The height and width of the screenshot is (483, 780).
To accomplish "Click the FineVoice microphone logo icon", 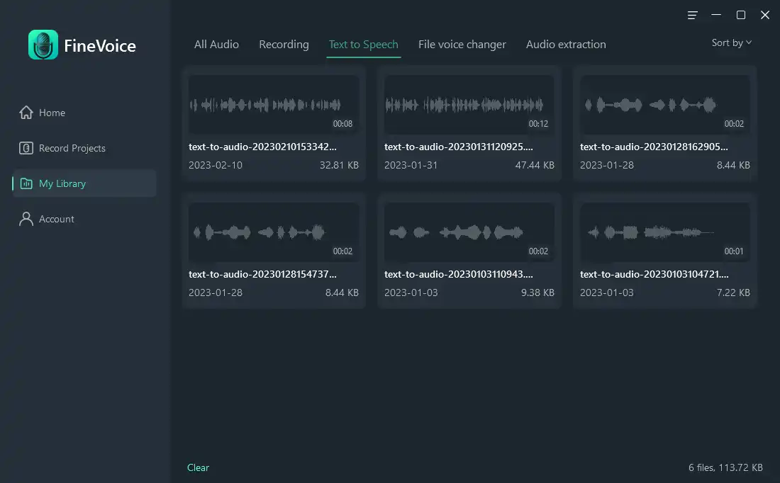I will tap(43, 45).
